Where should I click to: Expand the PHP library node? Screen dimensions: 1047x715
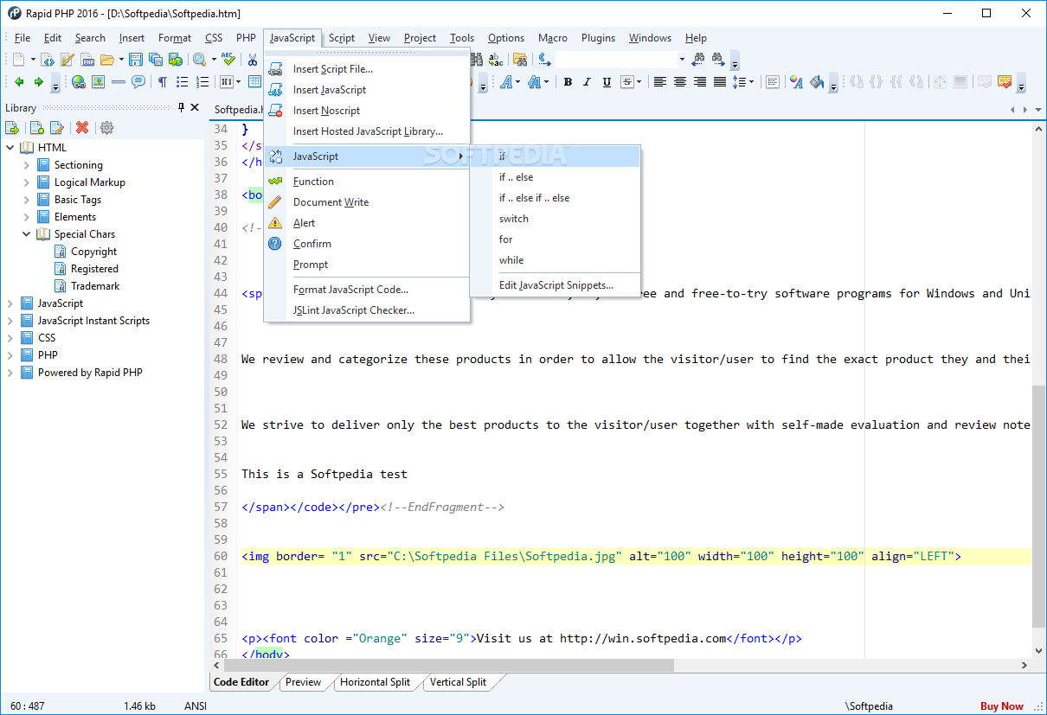pyautogui.click(x=10, y=355)
